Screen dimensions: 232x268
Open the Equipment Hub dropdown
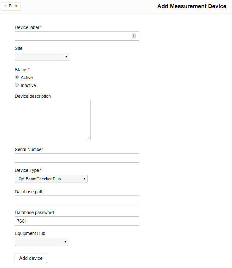coord(41,242)
